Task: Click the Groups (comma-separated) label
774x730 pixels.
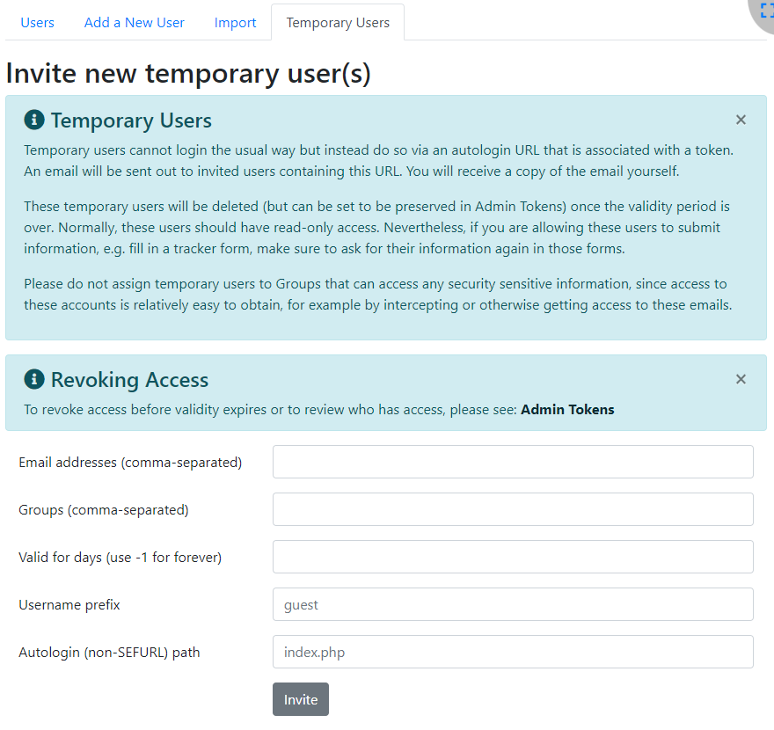Action: point(104,509)
